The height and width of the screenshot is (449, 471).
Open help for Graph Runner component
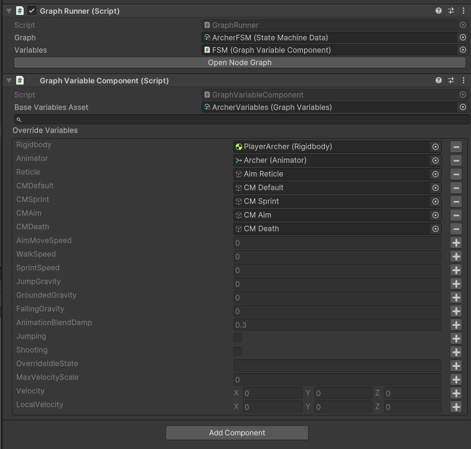439,11
